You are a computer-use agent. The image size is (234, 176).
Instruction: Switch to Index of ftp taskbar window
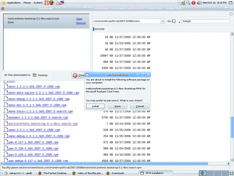point(87,173)
